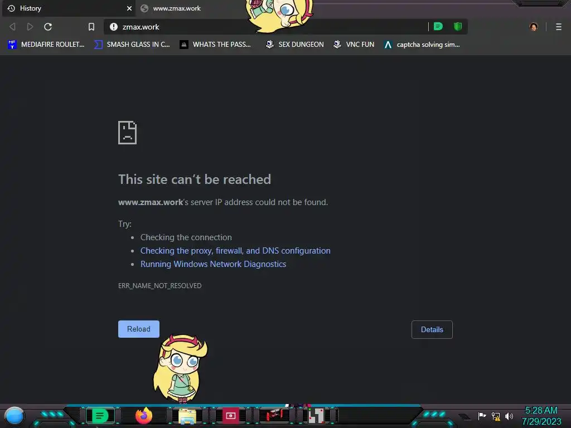Image resolution: width=571 pixels, height=428 pixels.
Task: Open the green chat app in taskbar
Action: pos(100,416)
